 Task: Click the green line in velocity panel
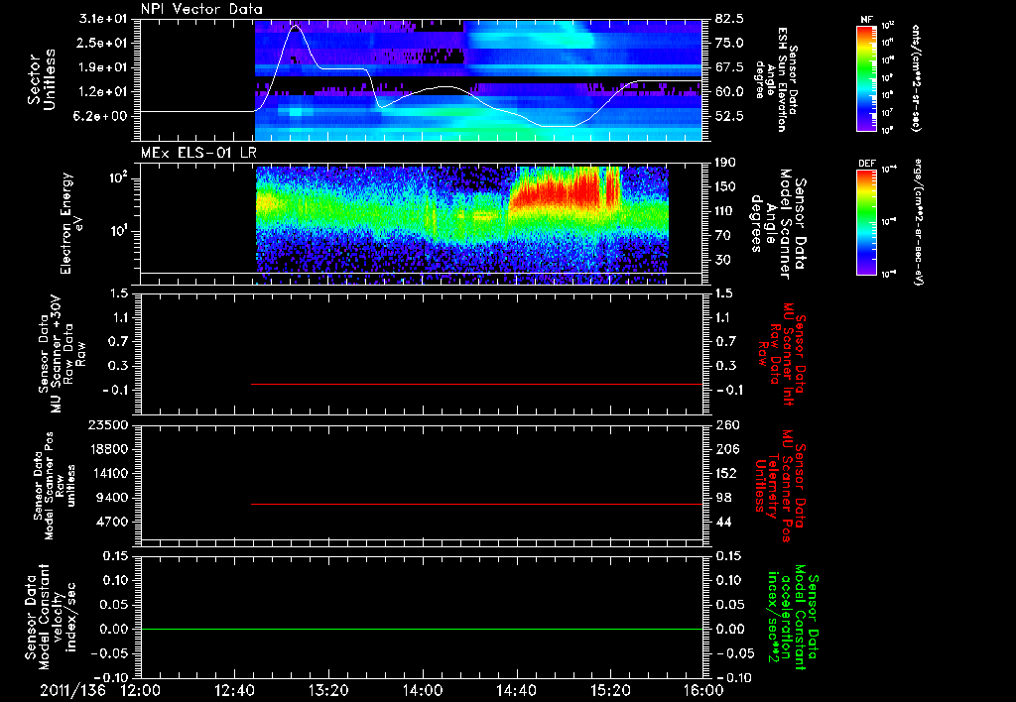[x=422, y=629]
